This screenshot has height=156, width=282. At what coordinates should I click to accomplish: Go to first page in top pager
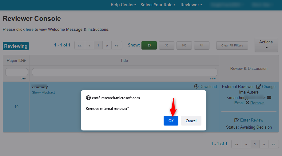coord(80,45)
